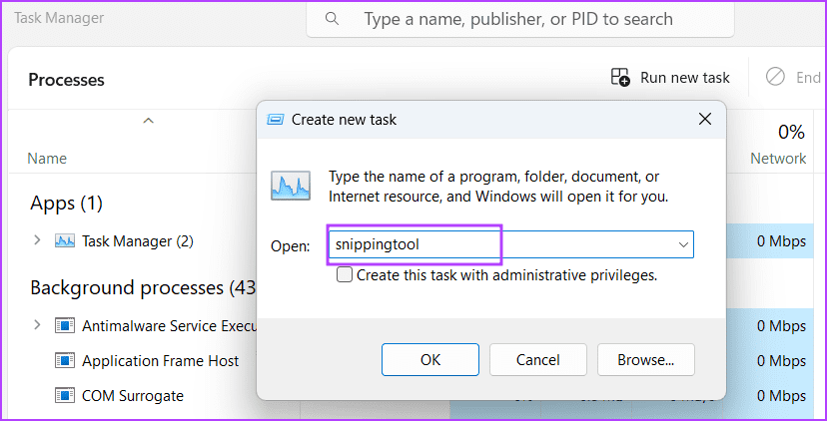Image resolution: width=827 pixels, height=421 pixels.
Task: Select the COM Surrogate row text
Action: [x=133, y=396]
